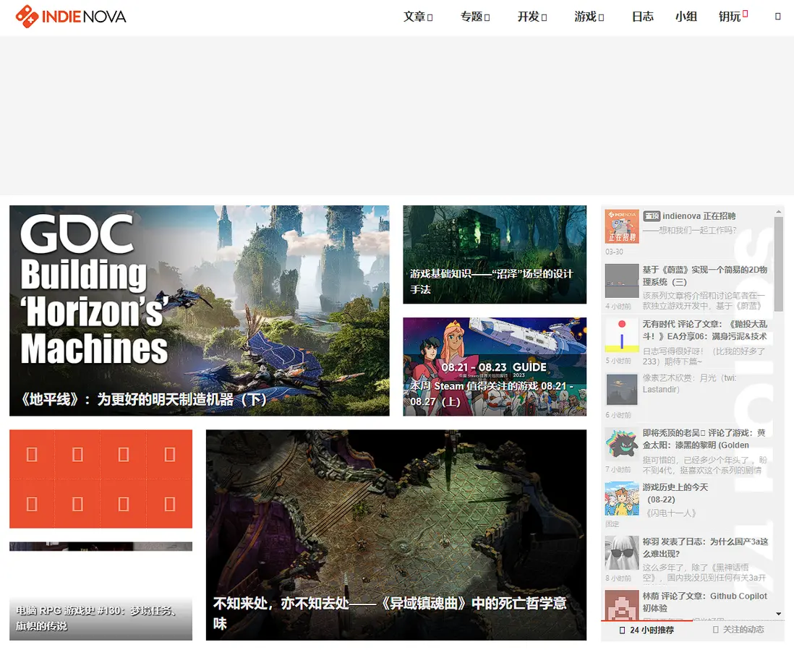The width and height of the screenshot is (794, 650).
Task: Open the 异域镇魂曲 死亡哲学 article
Action: pyautogui.click(x=396, y=535)
